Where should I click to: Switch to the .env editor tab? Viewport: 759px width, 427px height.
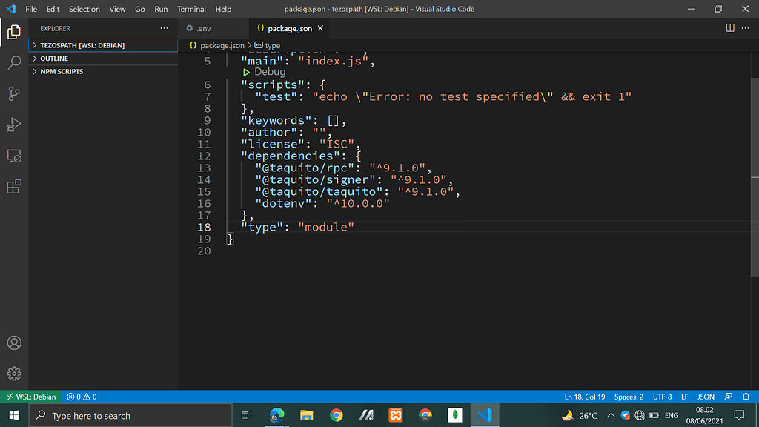[x=213, y=29]
